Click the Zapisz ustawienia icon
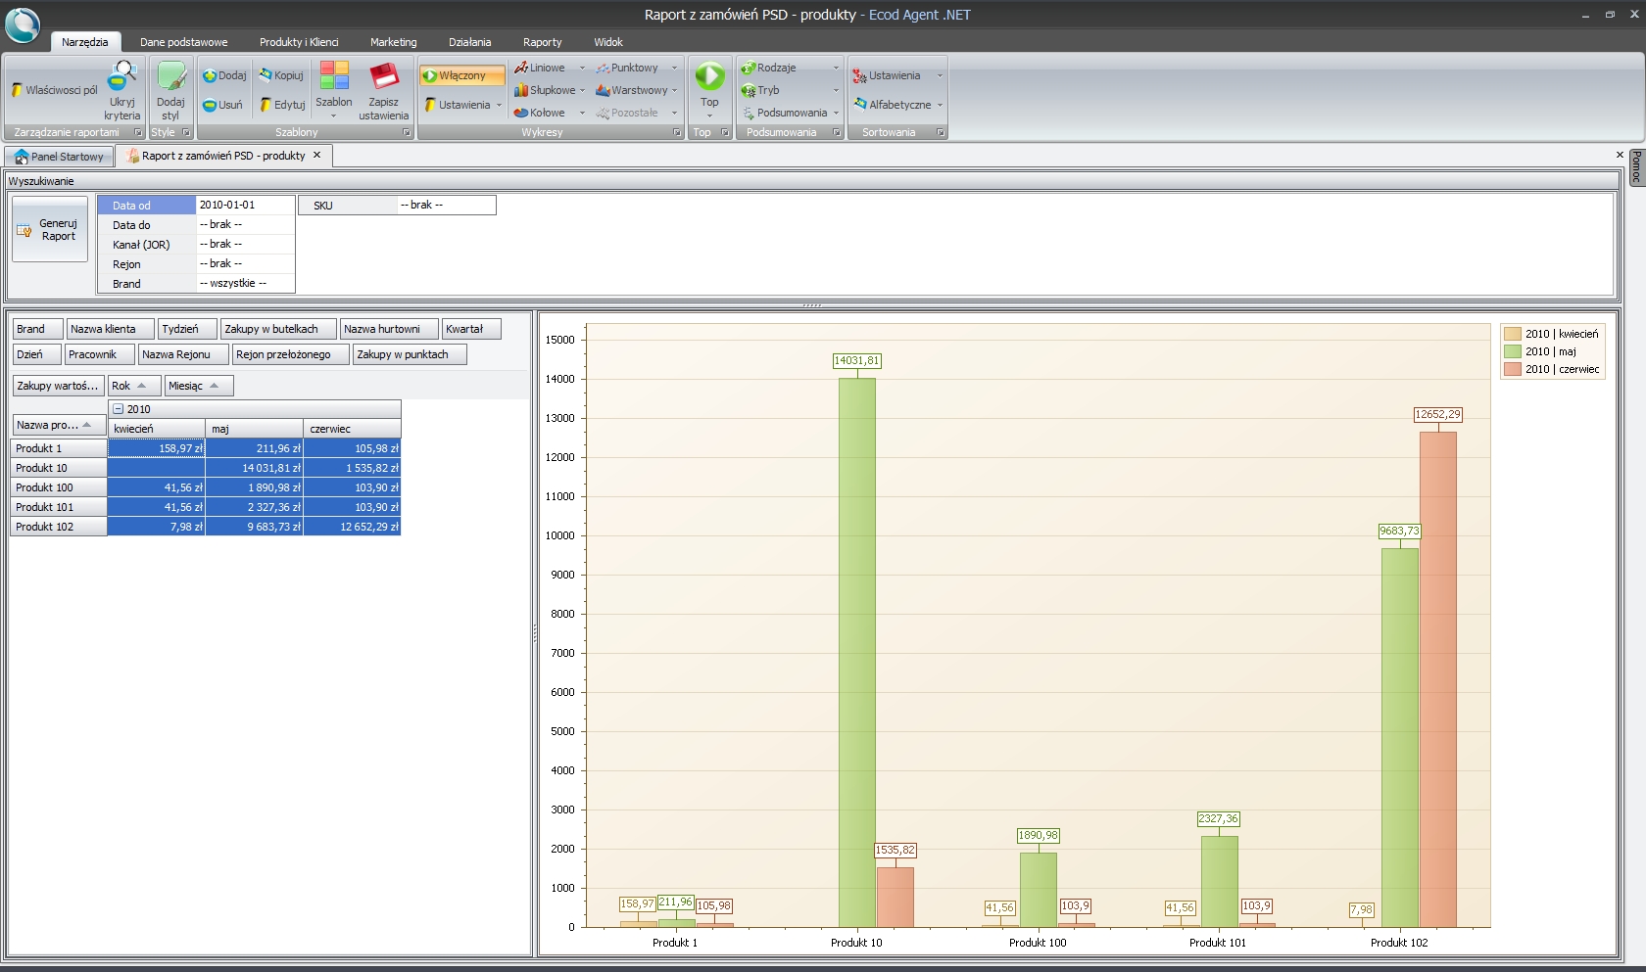Screen dimensions: 1646x972 click(x=383, y=76)
